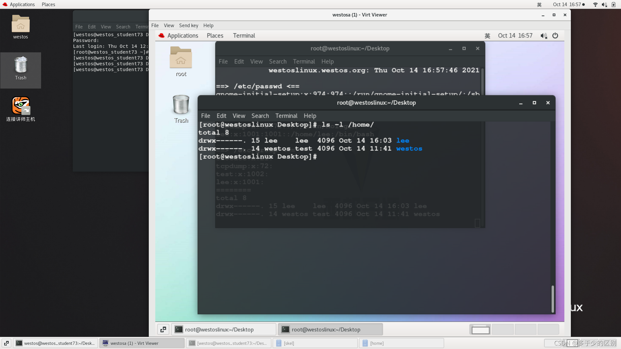Click the host Wi-Fi status icon
621x349 pixels.
pos(595,5)
